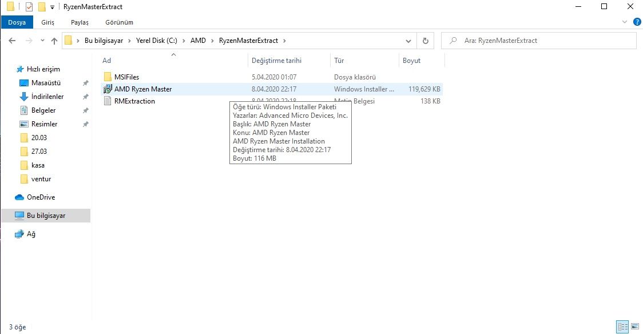Image resolution: width=643 pixels, height=334 pixels.
Task: Click the AMD breadcrumb segment
Action: [x=198, y=41]
